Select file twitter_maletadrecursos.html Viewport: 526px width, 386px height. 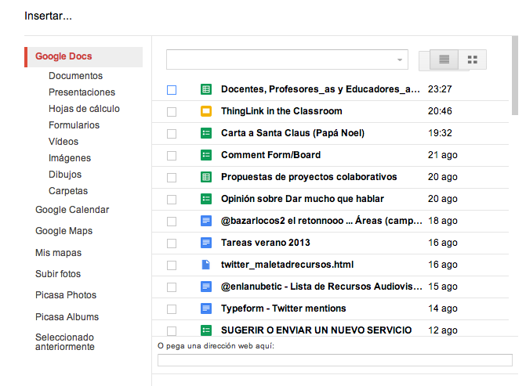tap(287, 265)
